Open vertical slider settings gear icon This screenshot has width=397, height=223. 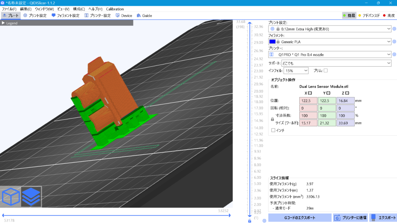(x=264, y=221)
